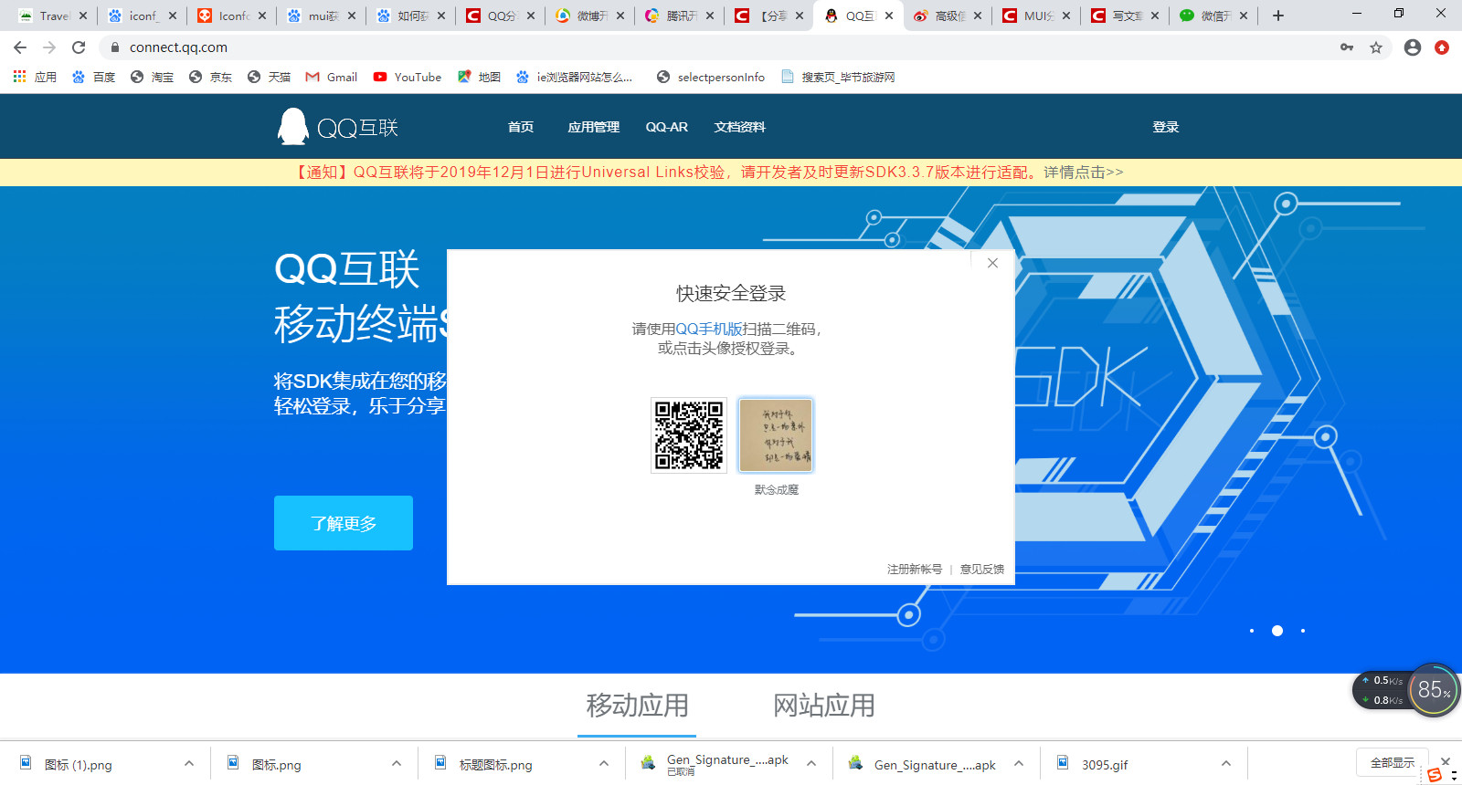Open the saved password key icon
Image resolution: width=1462 pixels, height=785 pixels.
coord(1347,47)
